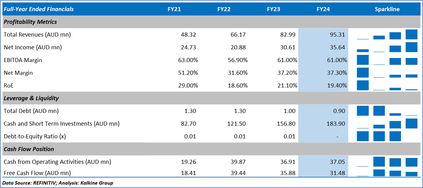Viewport: 423px width, 188px height.
Task: Click the Sparkline column header
Action: 387,9
